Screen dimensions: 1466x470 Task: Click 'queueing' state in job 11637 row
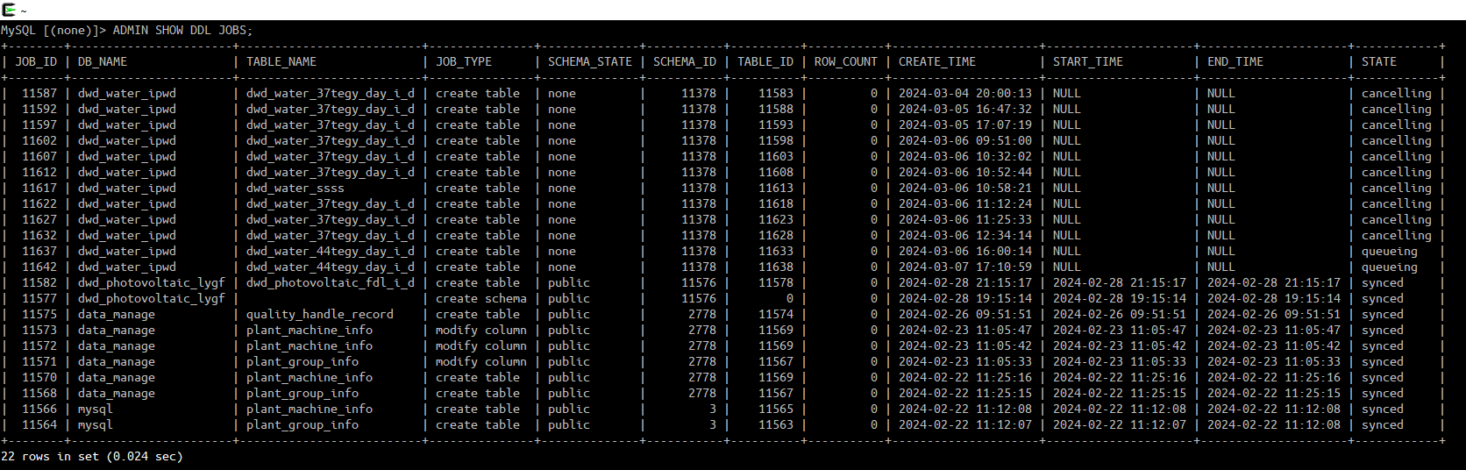pyautogui.click(x=1390, y=252)
